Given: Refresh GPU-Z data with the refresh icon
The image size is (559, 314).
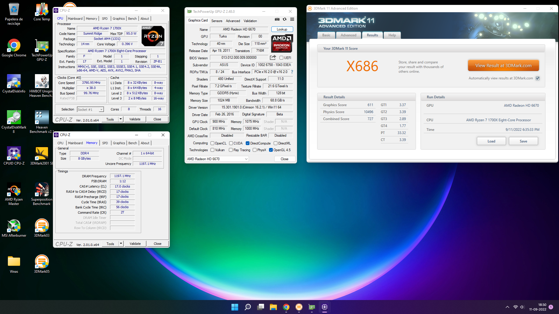Looking at the screenshot, I should tap(284, 19).
